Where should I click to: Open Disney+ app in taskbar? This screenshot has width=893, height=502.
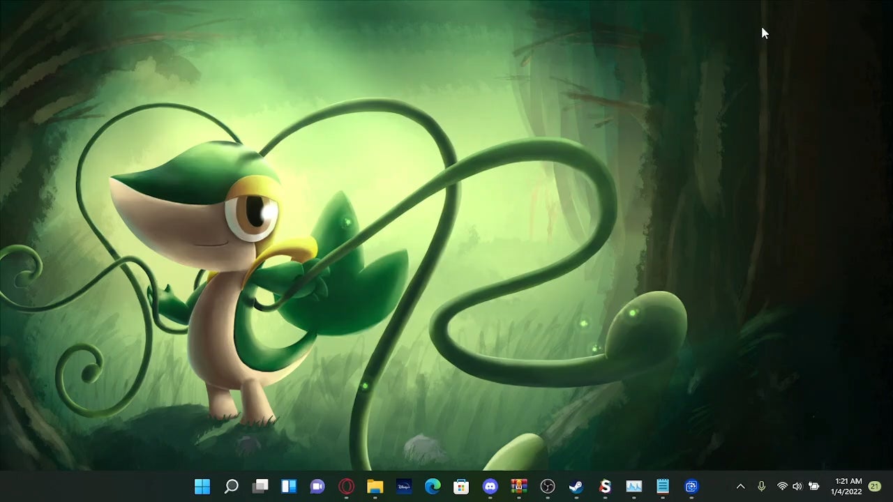pyautogui.click(x=404, y=487)
